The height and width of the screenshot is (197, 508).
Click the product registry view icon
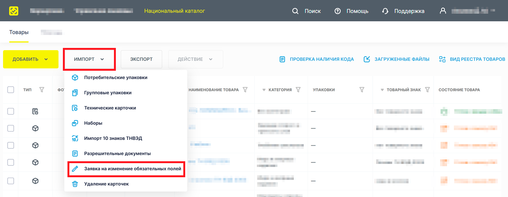click(442, 59)
